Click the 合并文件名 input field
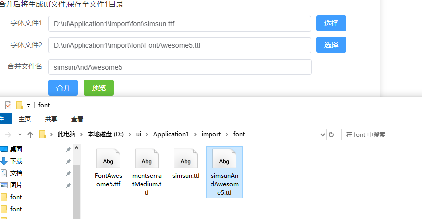This screenshot has width=422, height=219. (x=180, y=67)
